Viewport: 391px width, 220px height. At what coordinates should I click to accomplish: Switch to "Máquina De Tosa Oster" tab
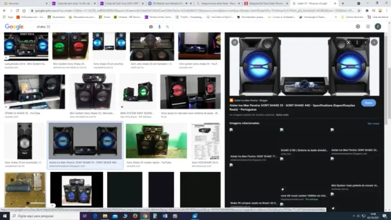click(266, 3)
